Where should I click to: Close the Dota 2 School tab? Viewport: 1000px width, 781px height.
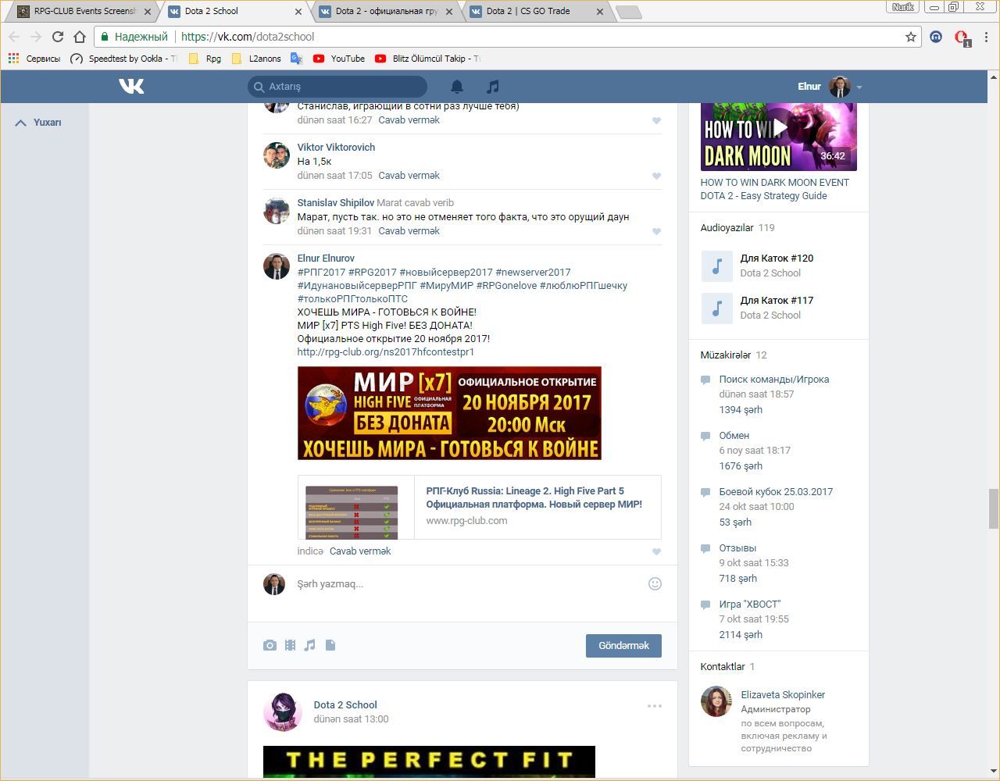click(298, 12)
